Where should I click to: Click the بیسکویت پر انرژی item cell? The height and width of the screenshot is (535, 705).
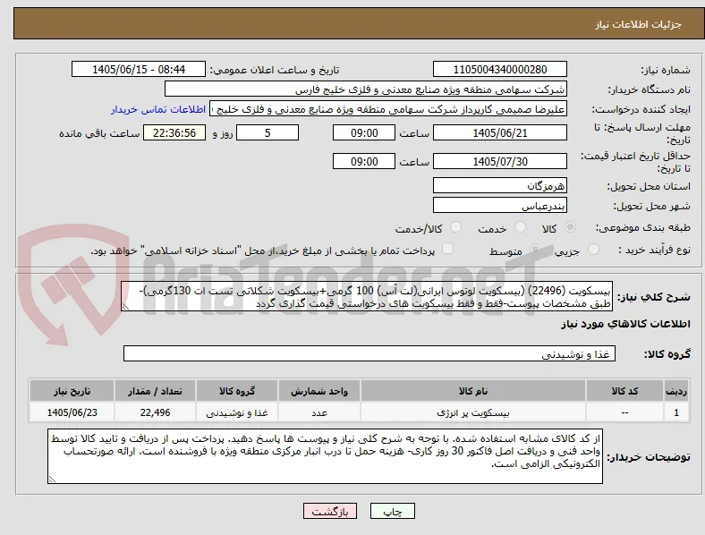473,412
